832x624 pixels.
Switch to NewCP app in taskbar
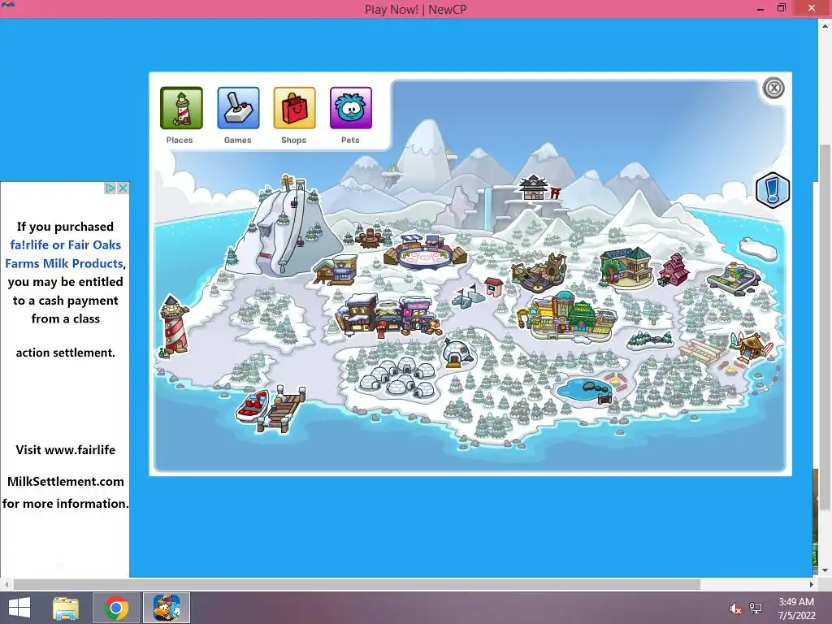tap(167, 608)
